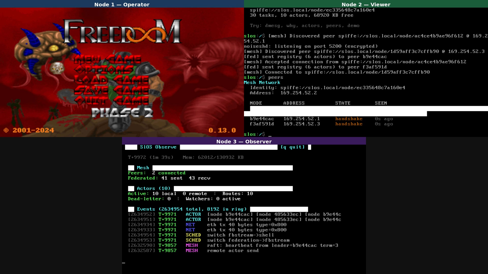The width and height of the screenshot is (488, 274).
Task: Click '30 tasks, 10 actors, 68920 KB free'
Action: click(x=301, y=15)
